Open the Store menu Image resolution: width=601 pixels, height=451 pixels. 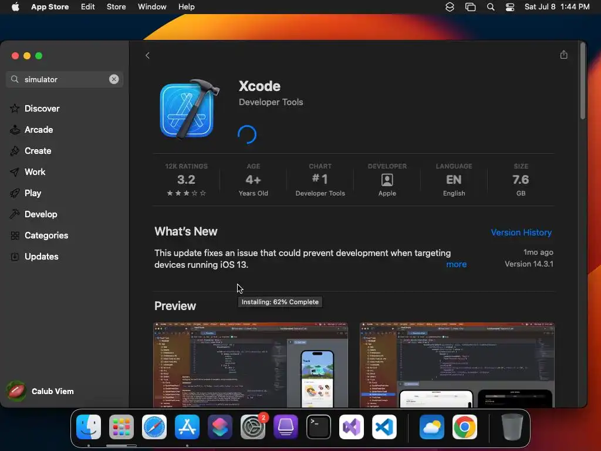(116, 7)
